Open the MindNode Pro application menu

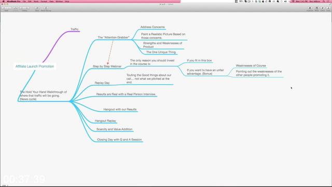13,1
